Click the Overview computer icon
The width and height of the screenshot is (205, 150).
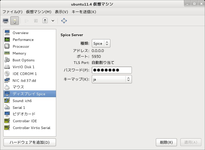click(x=7, y=33)
